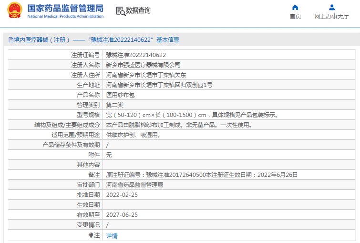
Task: Click the 审批部门 row label
Action: 88,185
